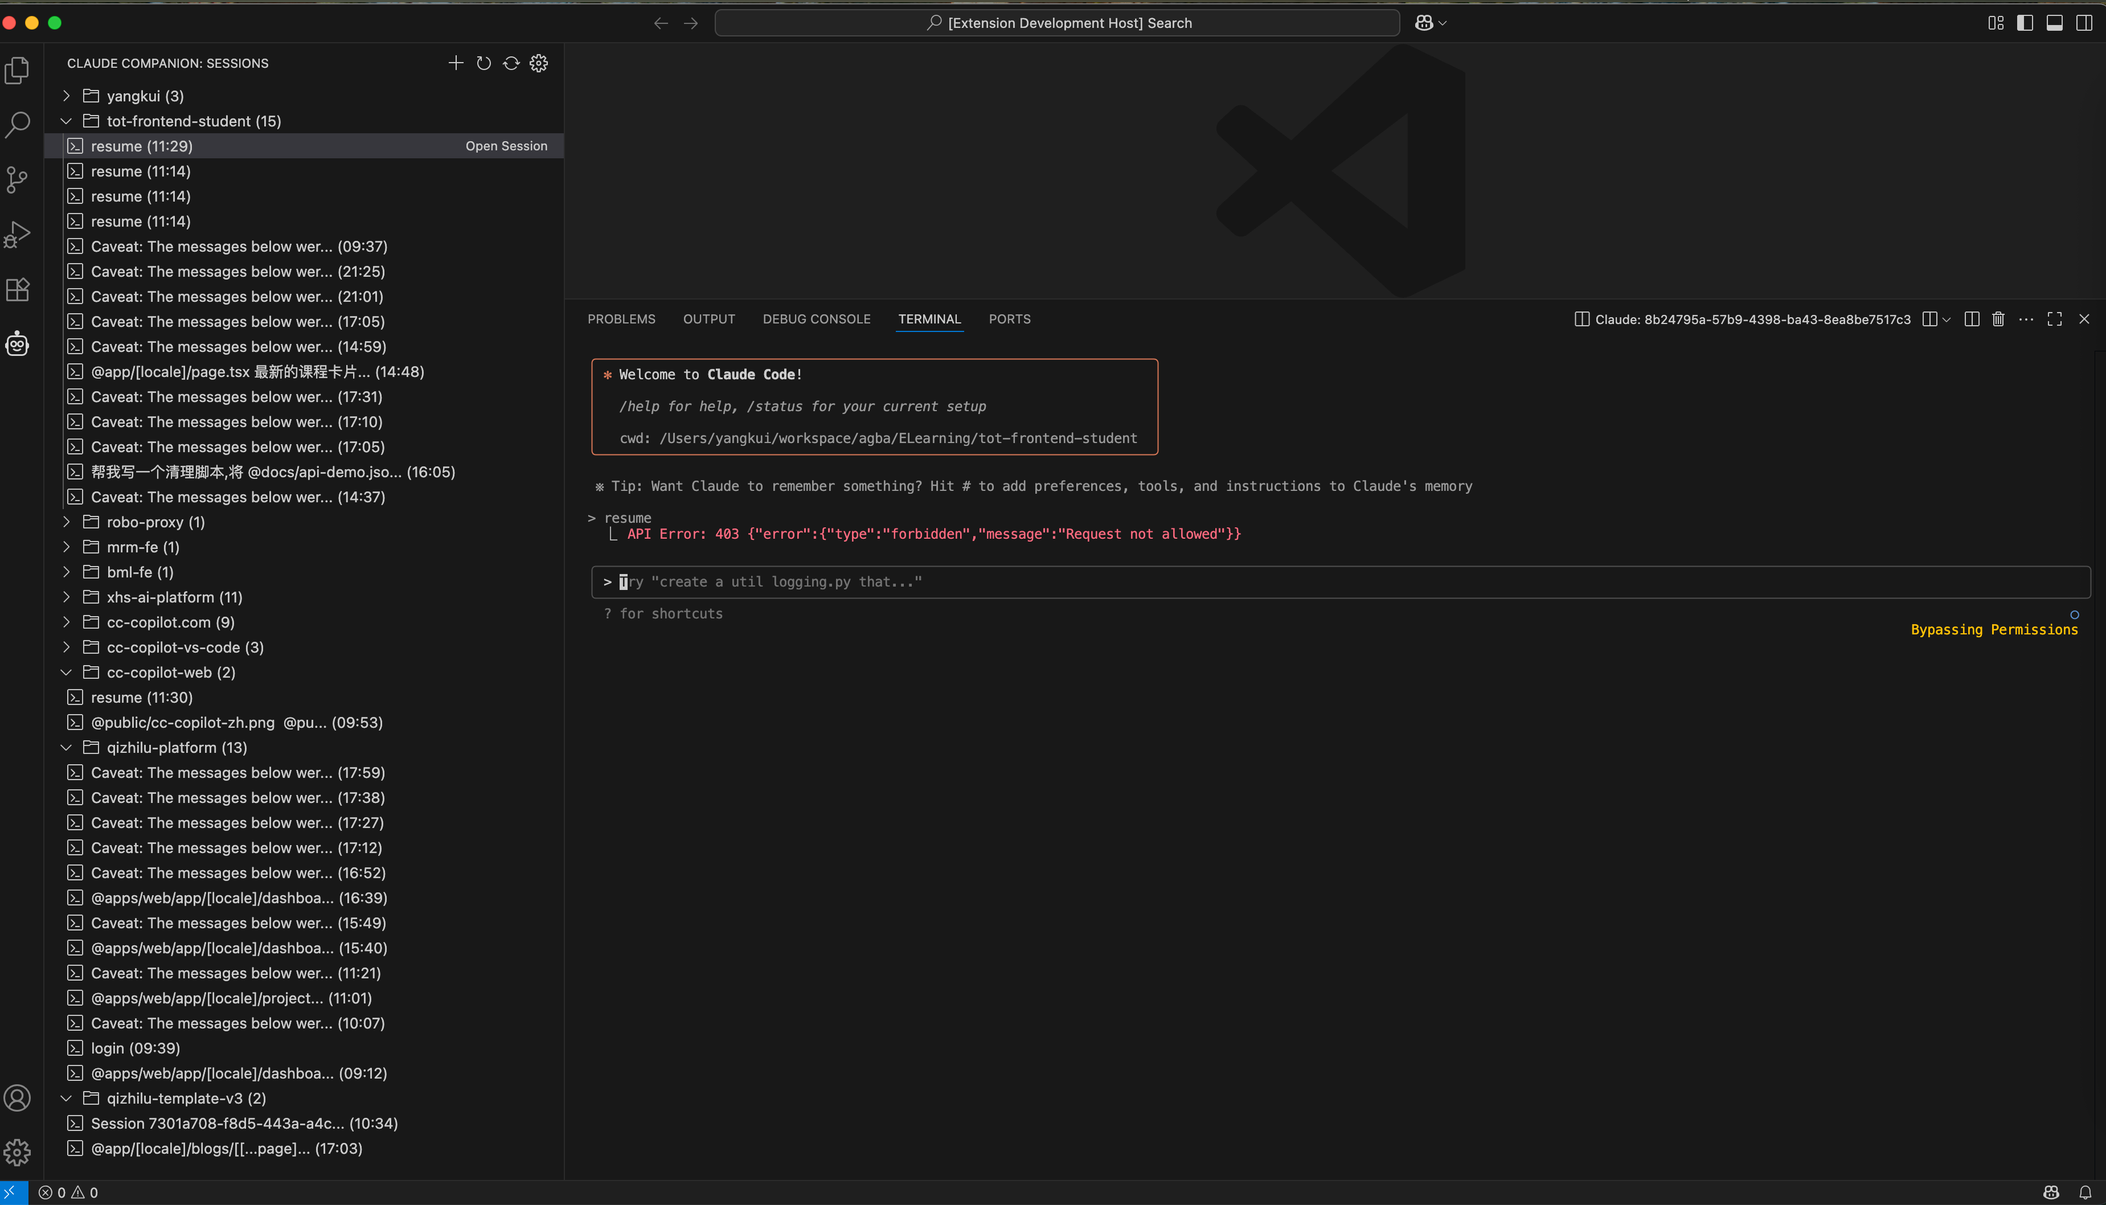
Task: Open the @app/[locale]/page.tsx session (14:48)
Action: tap(304, 372)
